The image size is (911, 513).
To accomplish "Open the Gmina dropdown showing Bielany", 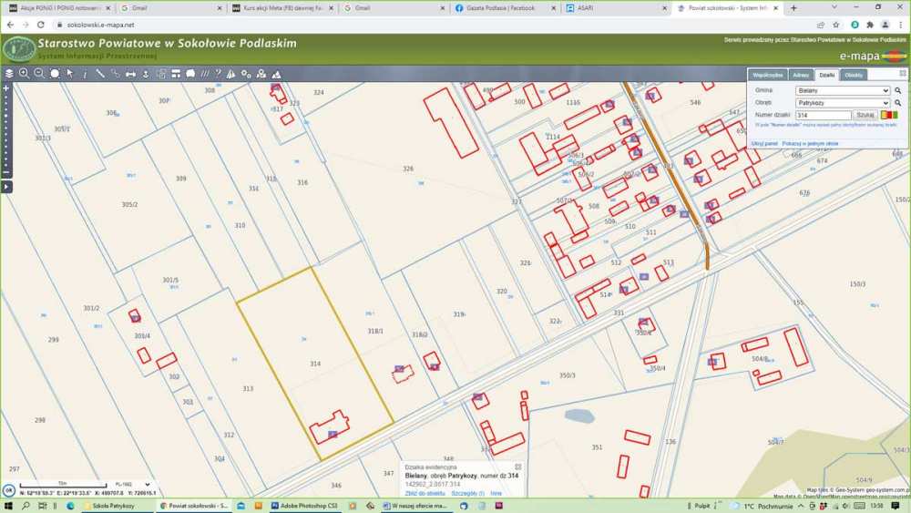I will pyautogui.click(x=843, y=90).
